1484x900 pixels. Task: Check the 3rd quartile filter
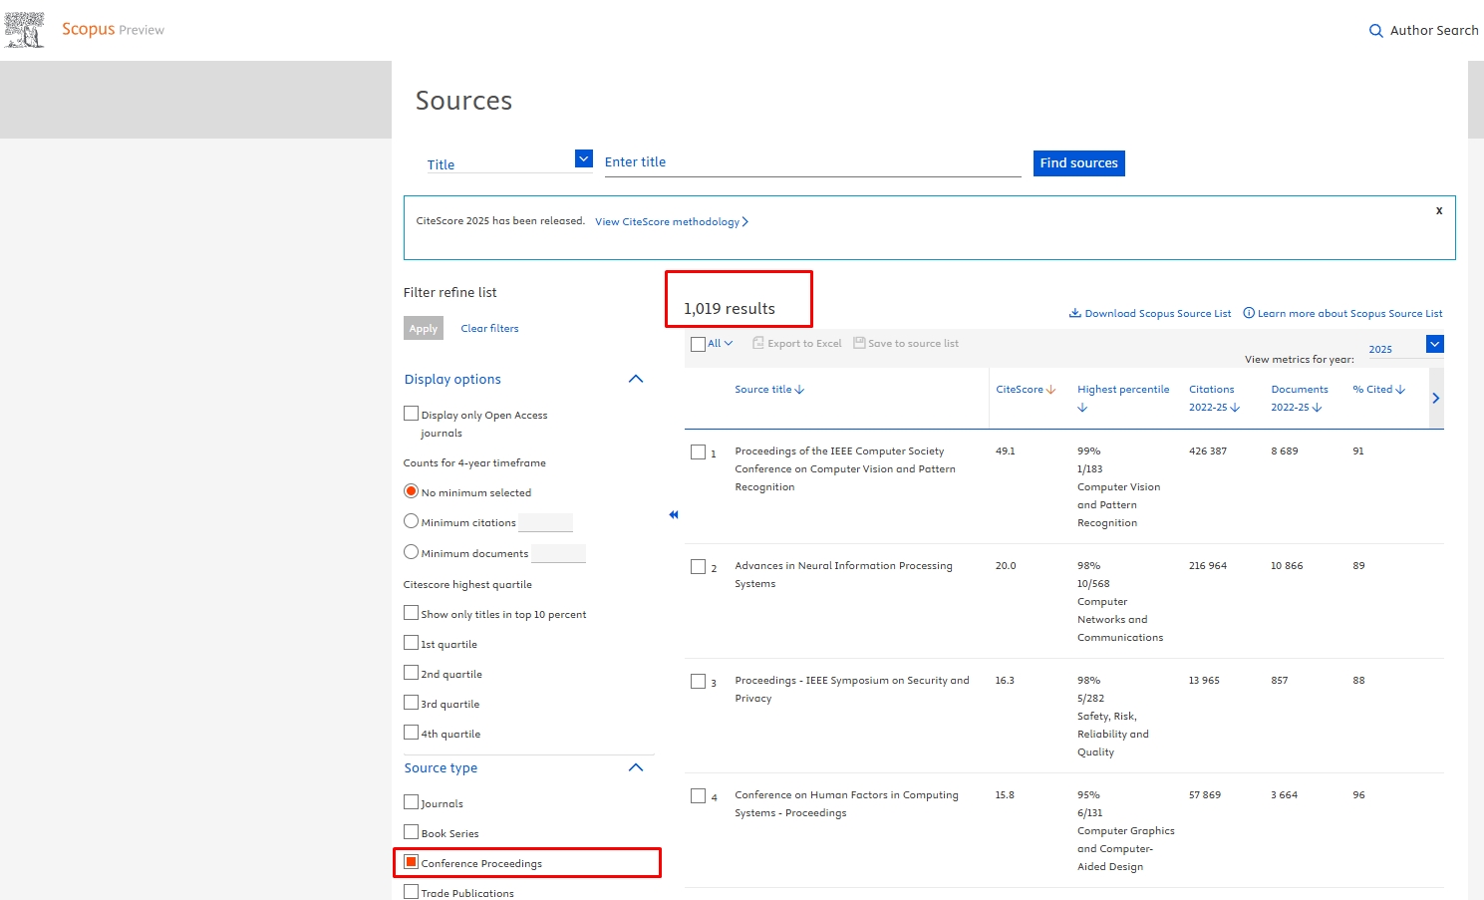[411, 703]
